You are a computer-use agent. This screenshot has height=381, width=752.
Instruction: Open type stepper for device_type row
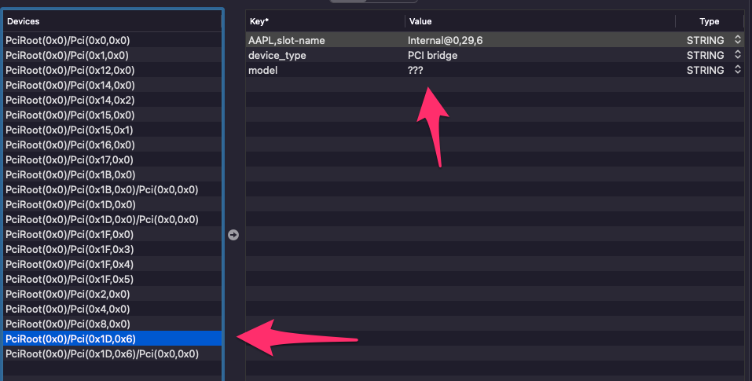(738, 55)
